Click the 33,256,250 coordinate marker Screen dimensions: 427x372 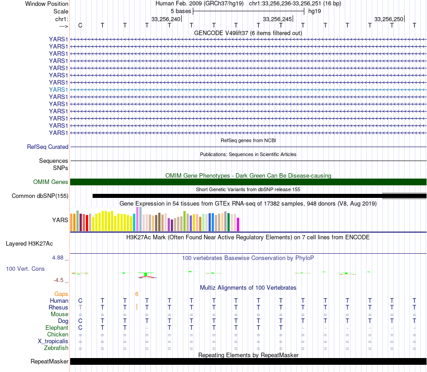point(389,19)
